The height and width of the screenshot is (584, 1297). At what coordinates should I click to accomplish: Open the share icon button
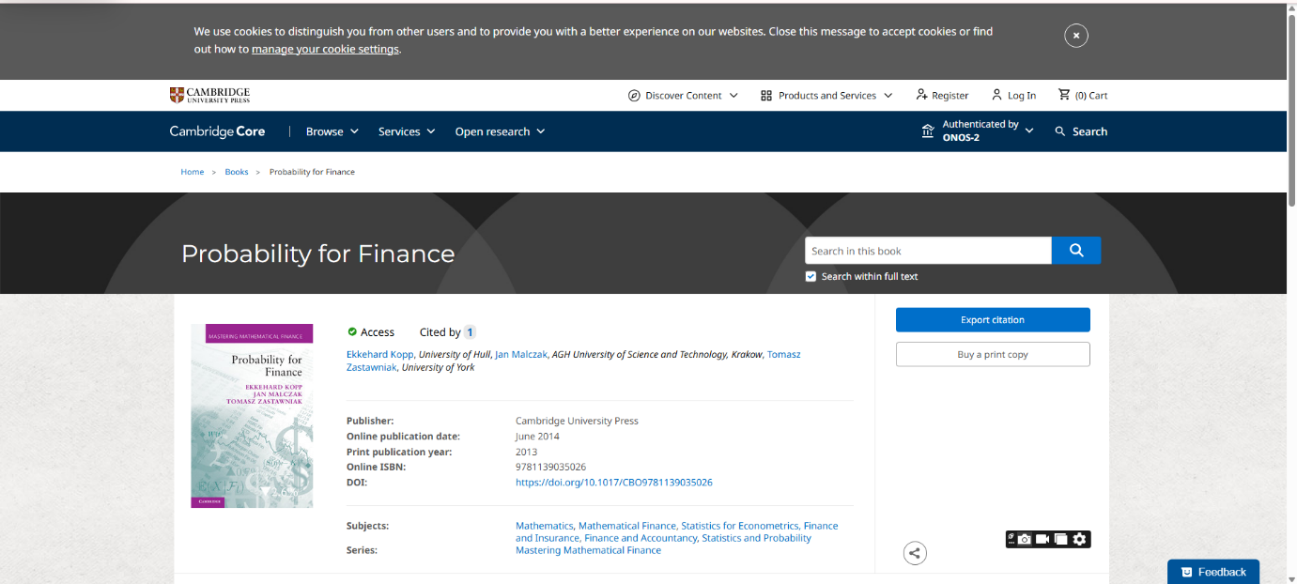click(x=915, y=553)
